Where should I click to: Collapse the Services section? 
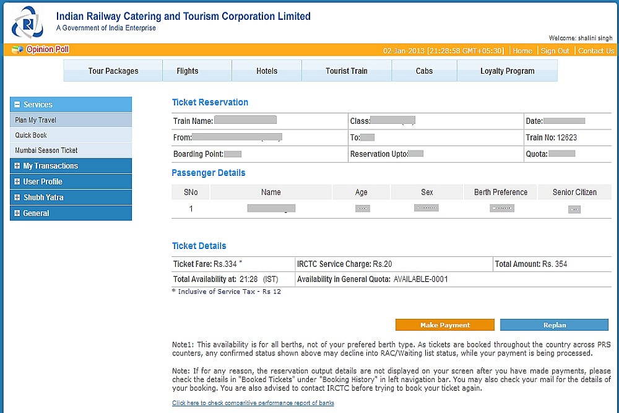(x=17, y=105)
